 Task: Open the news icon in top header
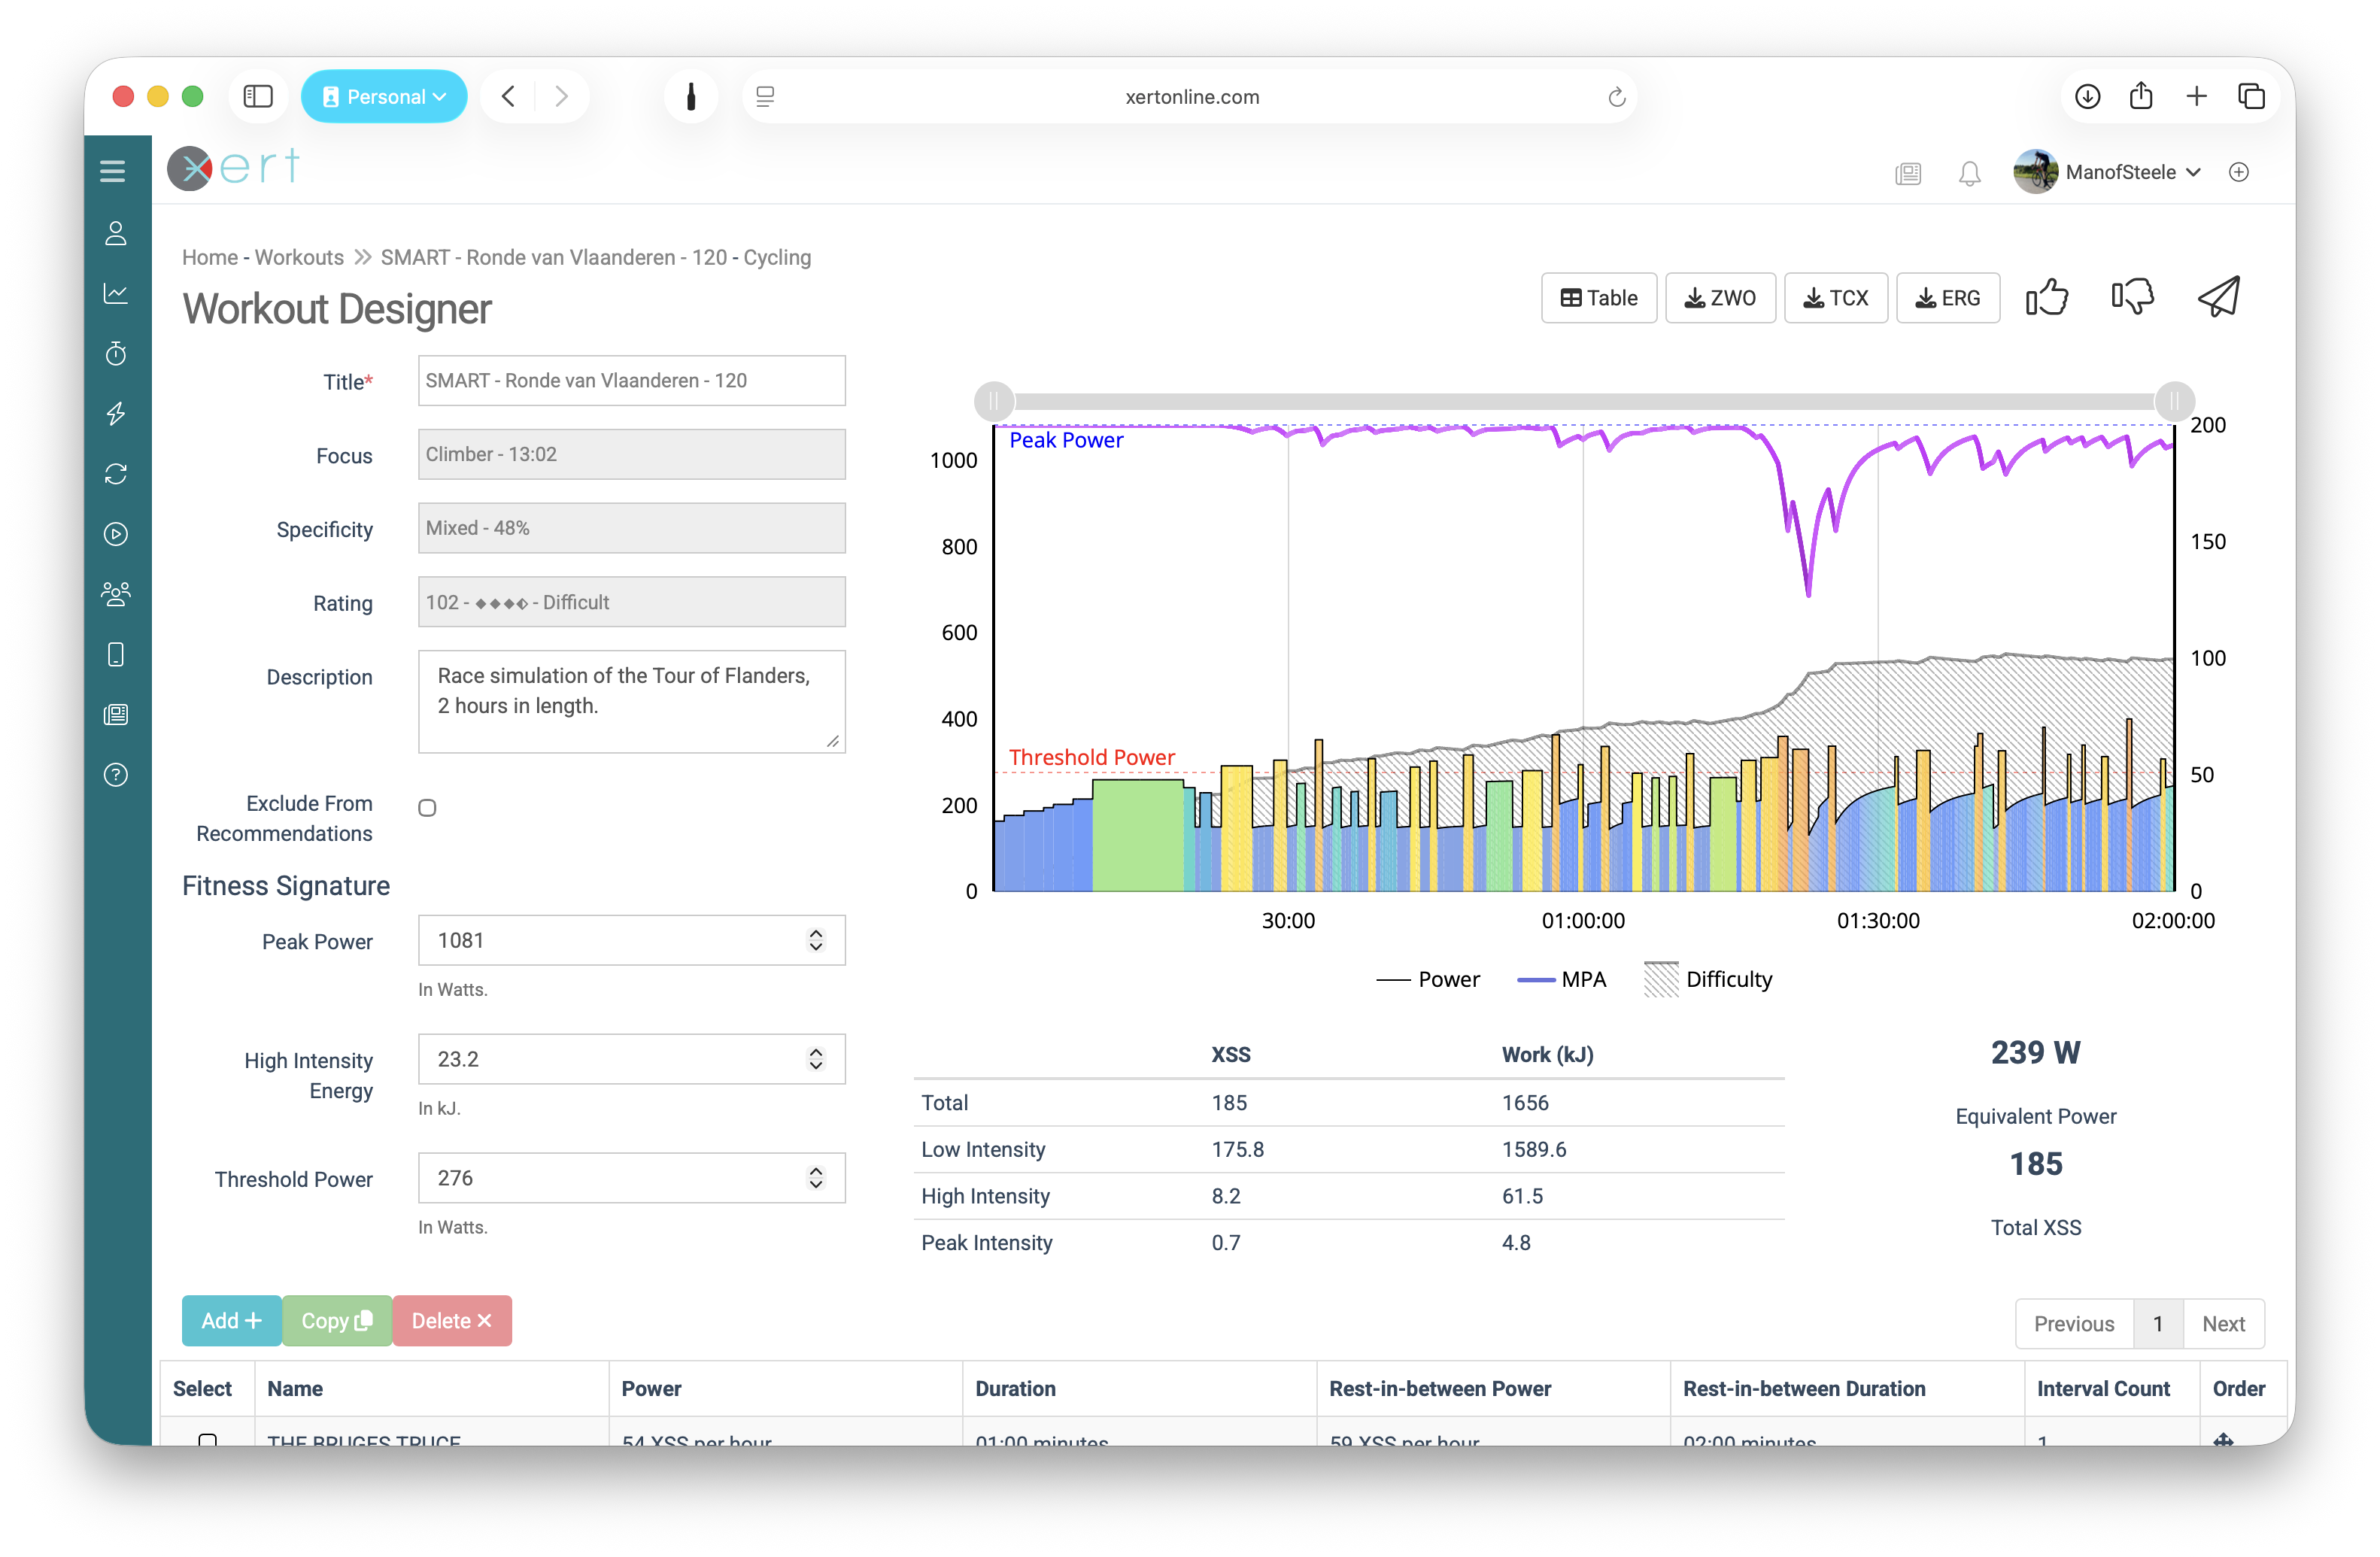(1908, 173)
